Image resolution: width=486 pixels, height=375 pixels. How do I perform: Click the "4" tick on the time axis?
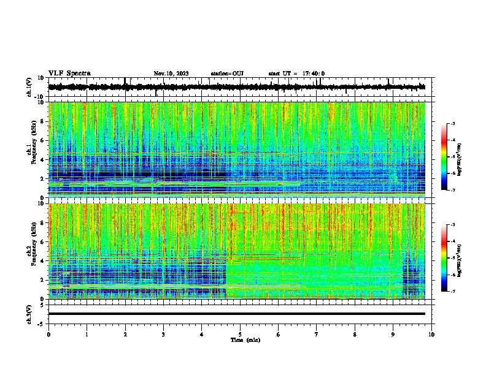click(x=202, y=335)
